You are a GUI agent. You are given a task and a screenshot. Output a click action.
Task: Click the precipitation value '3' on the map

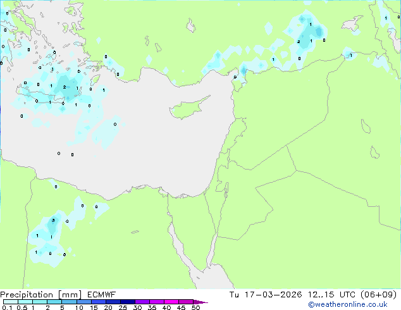pos(53,220)
